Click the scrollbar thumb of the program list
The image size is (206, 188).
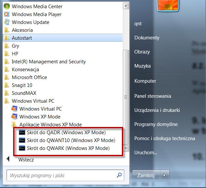pos(126,97)
